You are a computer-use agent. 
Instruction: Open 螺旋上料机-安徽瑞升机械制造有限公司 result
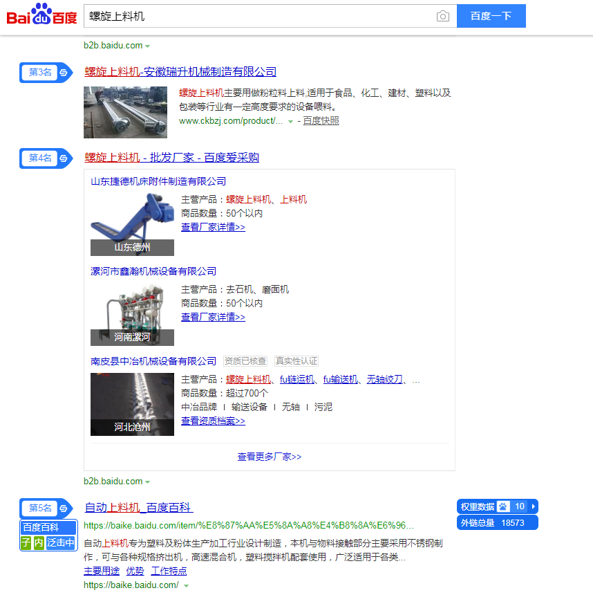(180, 72)
